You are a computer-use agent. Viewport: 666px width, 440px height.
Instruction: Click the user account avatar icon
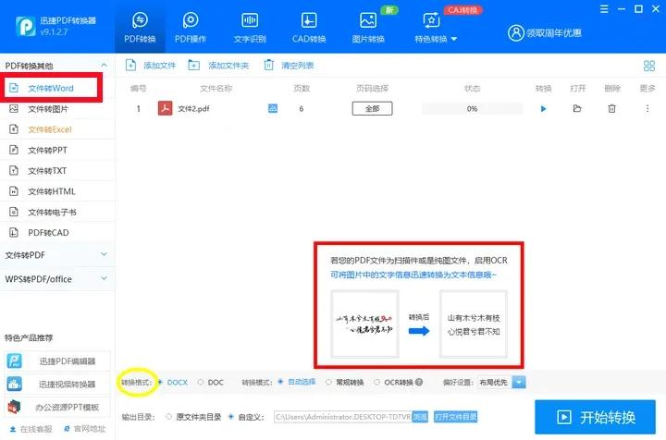(515, 32)
